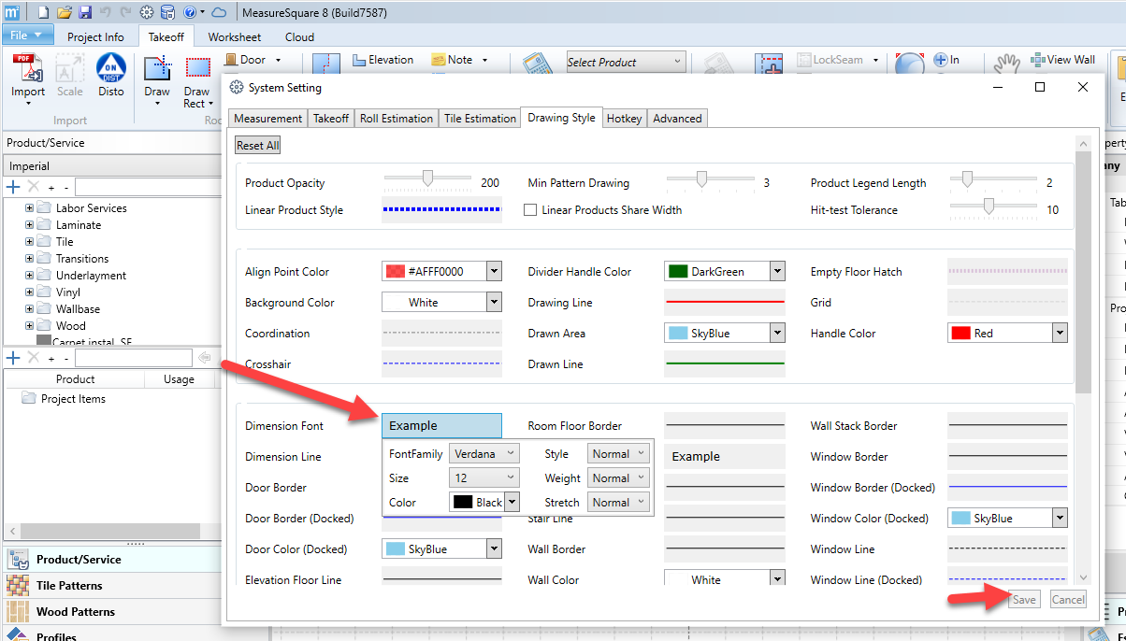This screenshot has height=641, width=1126.
Task: Open the Divider Handle Color DarkGreen swatch
Action: tap(725, 272)
